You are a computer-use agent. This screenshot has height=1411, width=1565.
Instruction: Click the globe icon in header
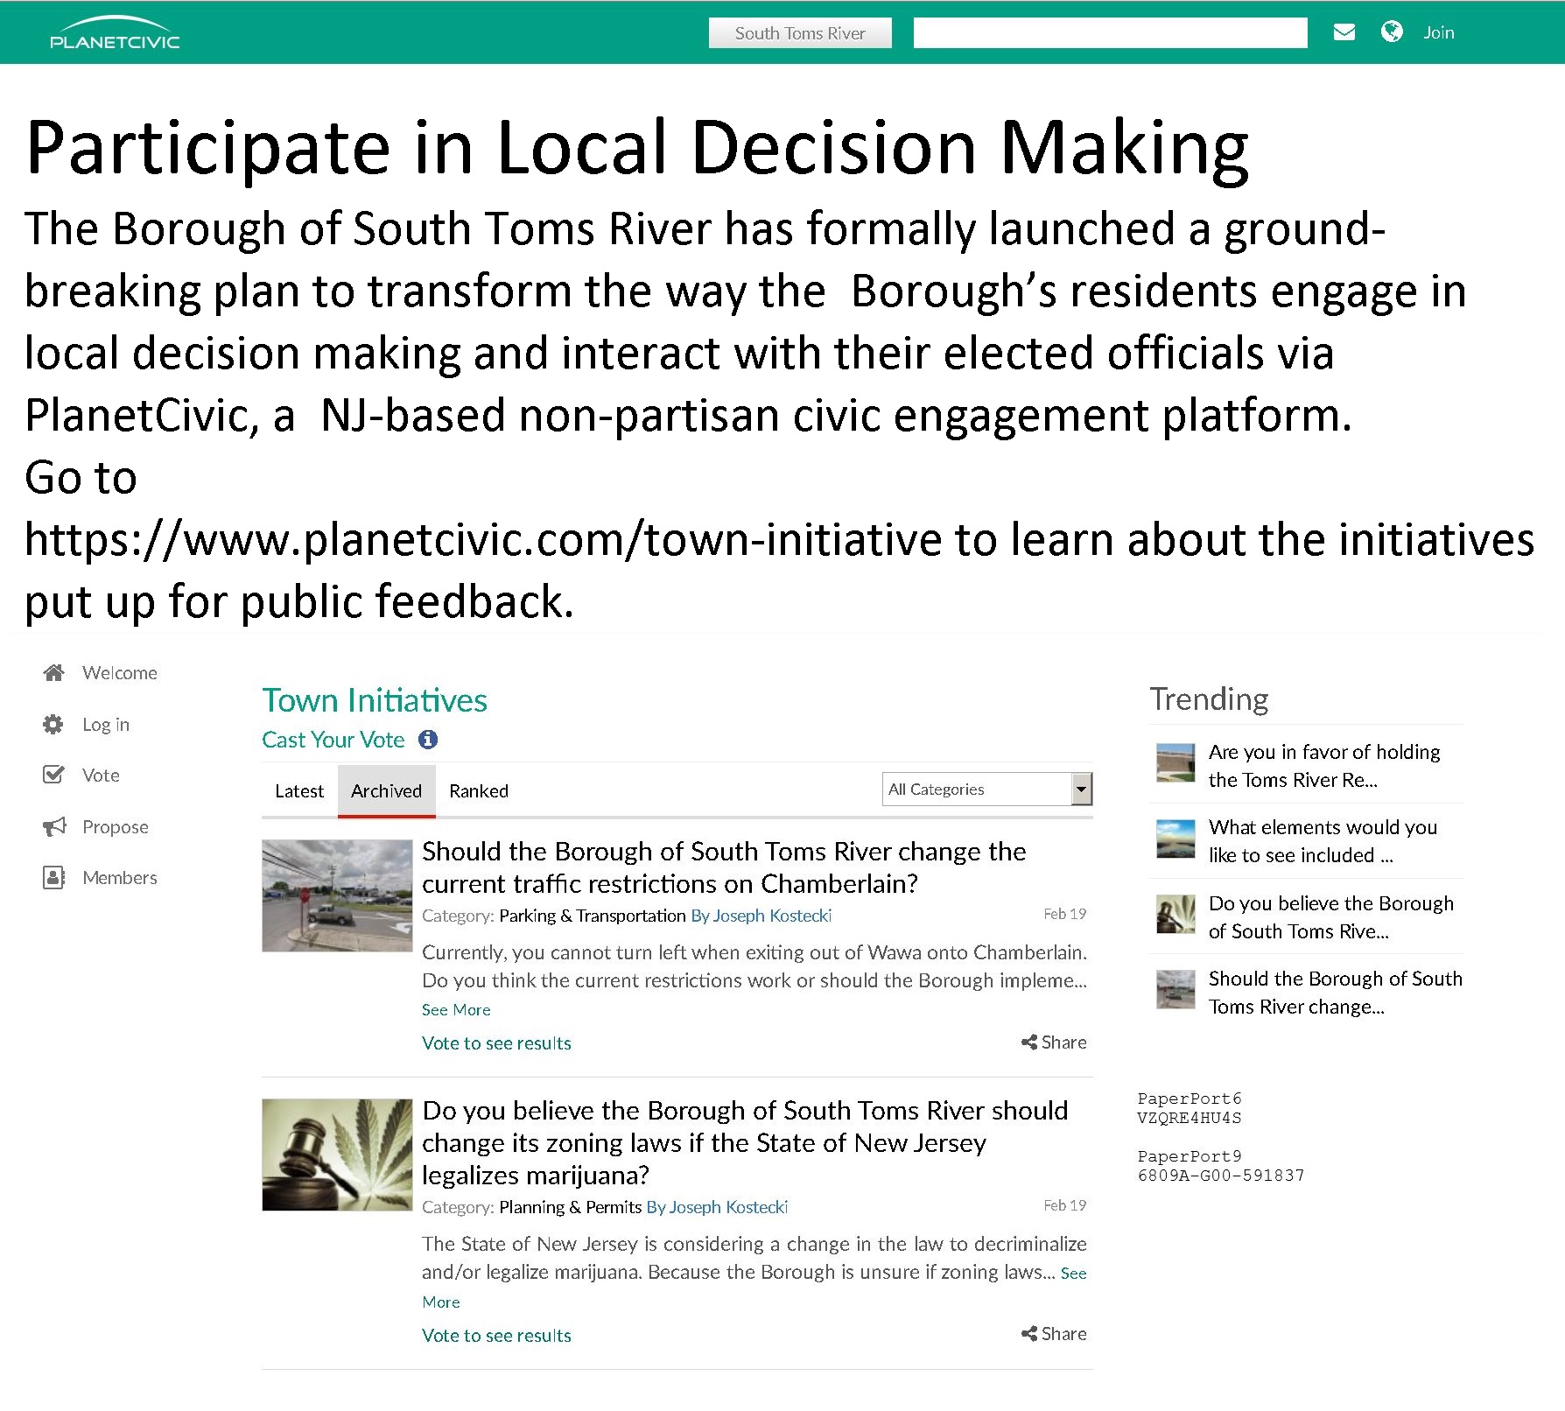(1392, 32)
